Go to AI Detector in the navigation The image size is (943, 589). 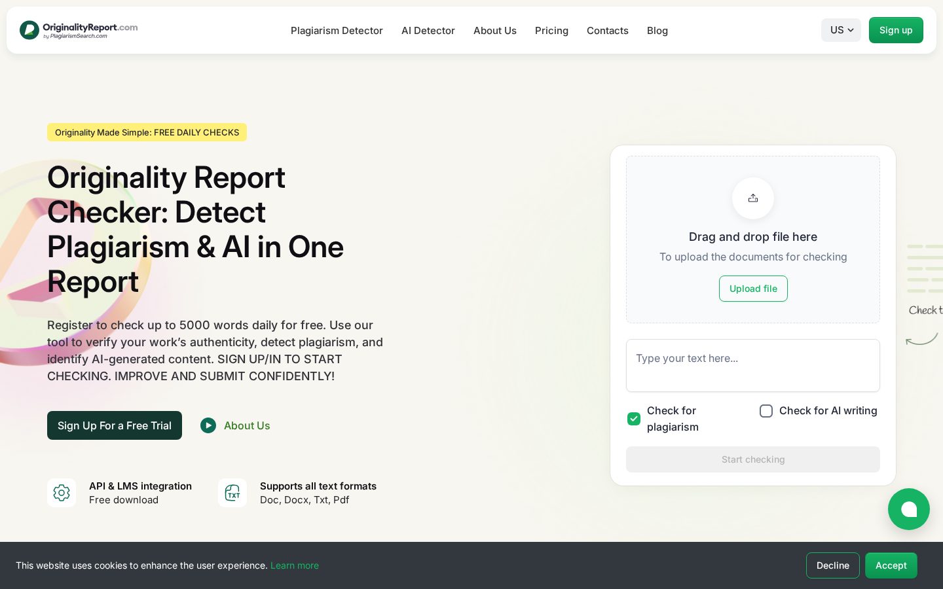point(428,31)
